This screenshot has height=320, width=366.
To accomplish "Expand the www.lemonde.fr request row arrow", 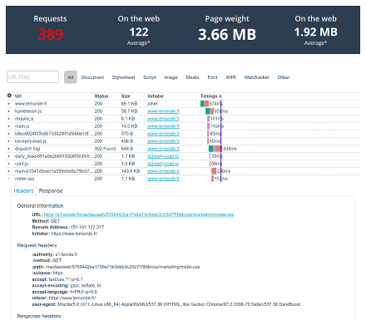I will tap(8, 104).
